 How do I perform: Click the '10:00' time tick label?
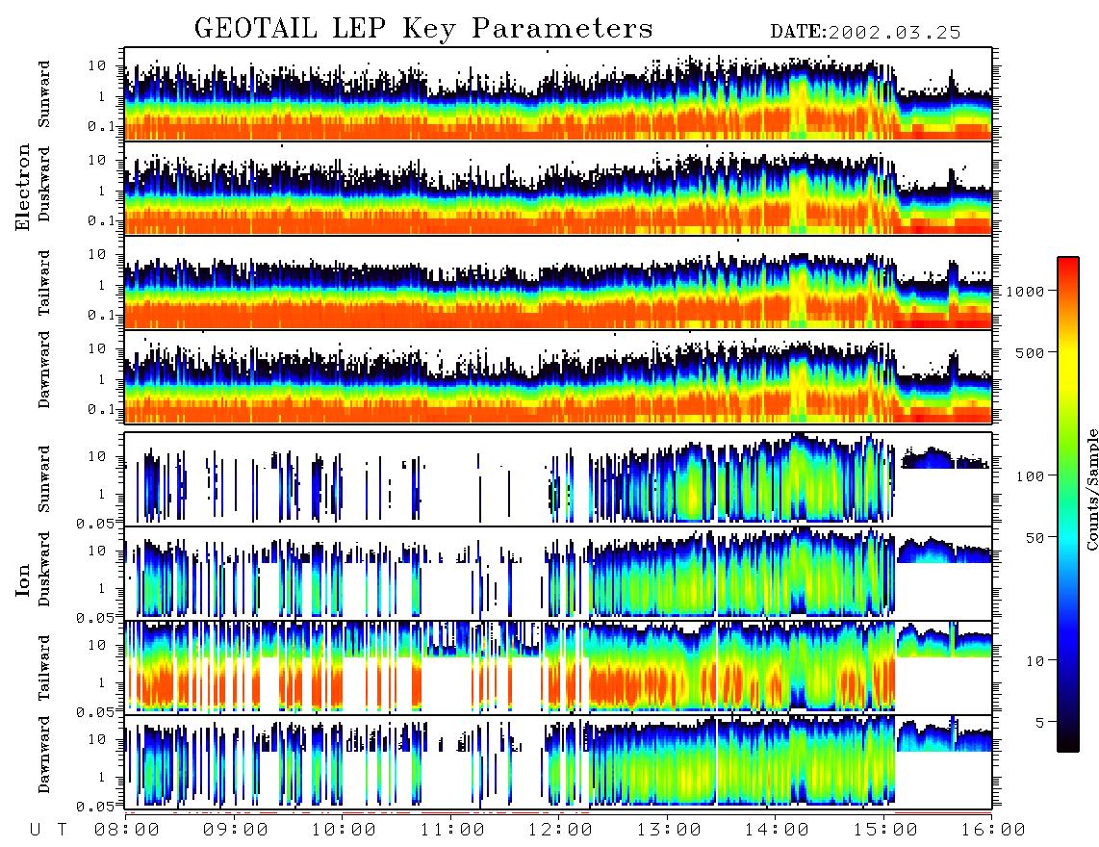click(x=344, y=830)
